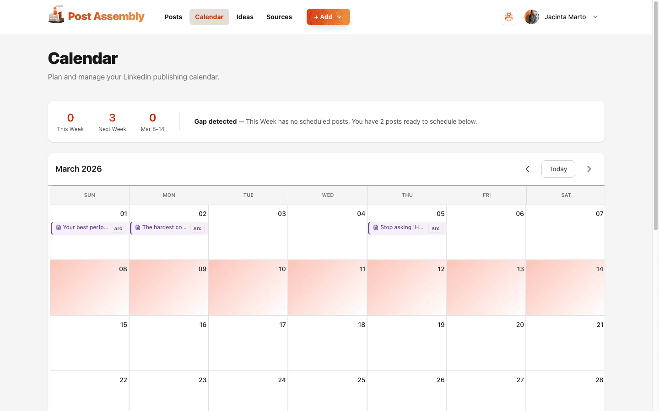Open the Ideas section
This screenshot has width=659, height=411.
click(245, 17)
